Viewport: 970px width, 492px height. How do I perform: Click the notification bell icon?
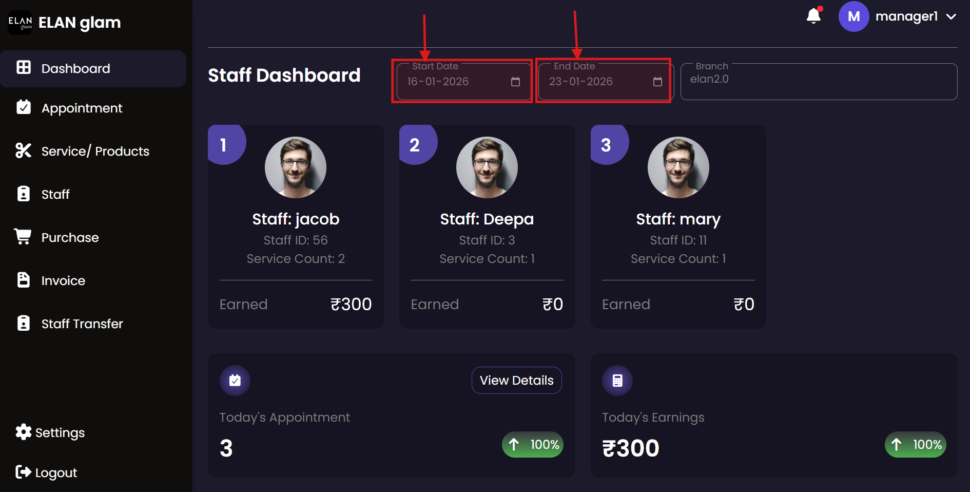tap(813, 16)
